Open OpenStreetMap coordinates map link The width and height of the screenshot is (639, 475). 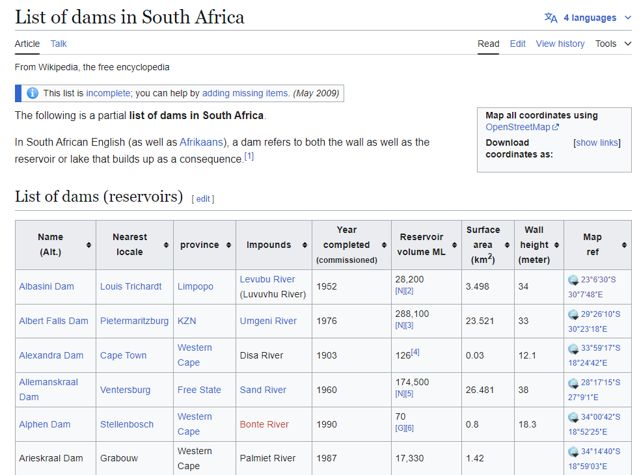[517, 127]
